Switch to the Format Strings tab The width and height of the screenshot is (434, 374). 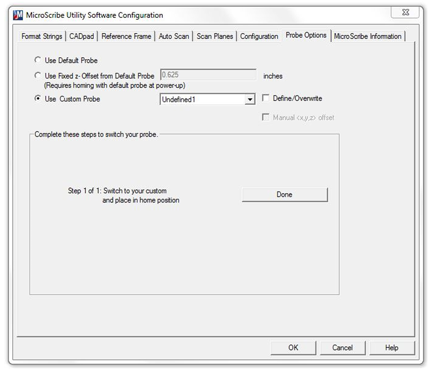click(42, 36)
